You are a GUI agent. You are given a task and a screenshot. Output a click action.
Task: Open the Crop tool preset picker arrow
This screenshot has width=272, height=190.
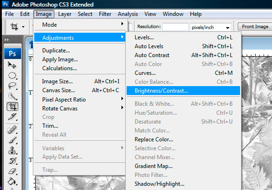(x=23, y=27)
